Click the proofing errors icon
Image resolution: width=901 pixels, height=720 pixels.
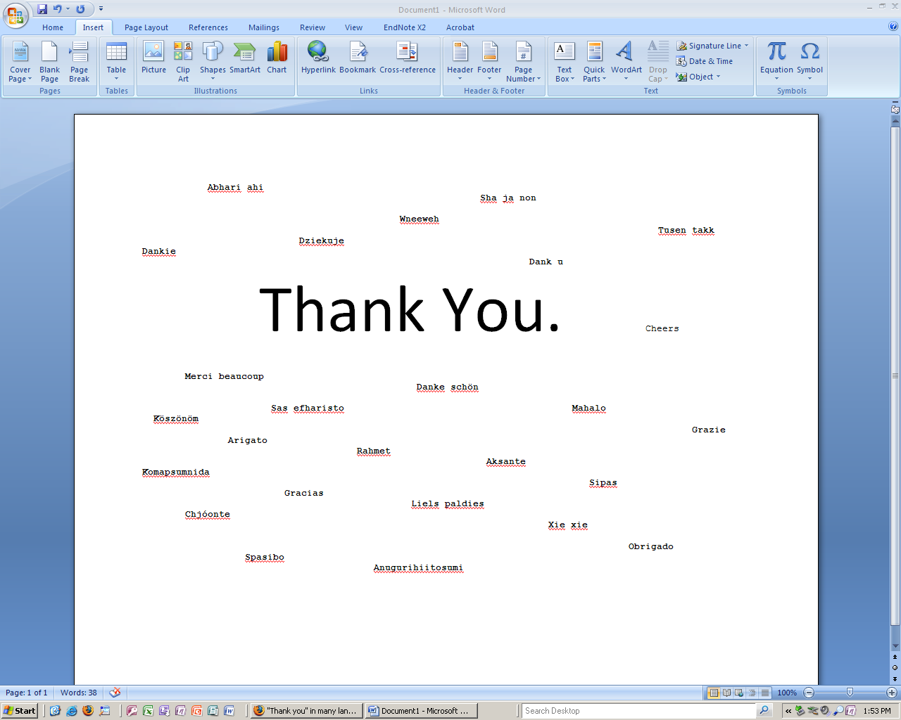coord(115,693)
